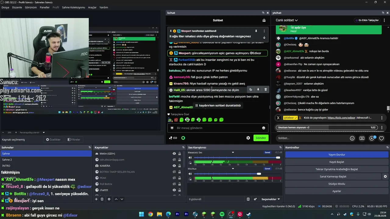Screen dimensions: 390x219
Task: Hide the KAMERA source
Action: pyautogui.click(x=174, y=166)
